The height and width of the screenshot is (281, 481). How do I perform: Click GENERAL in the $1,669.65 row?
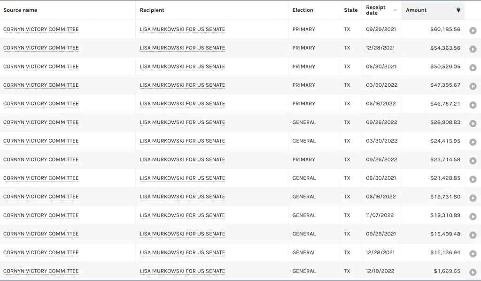click(x=304, y=271)
